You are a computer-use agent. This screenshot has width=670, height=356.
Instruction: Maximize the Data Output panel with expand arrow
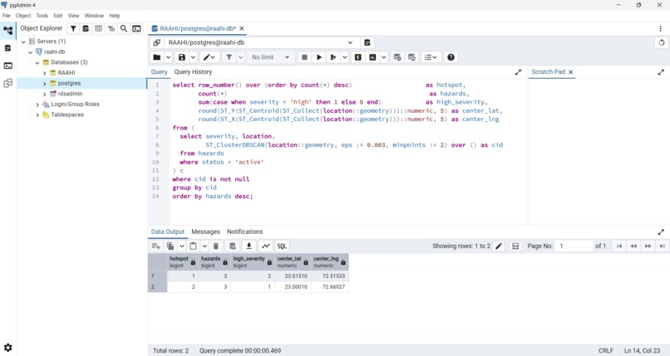tap(661, 232)
